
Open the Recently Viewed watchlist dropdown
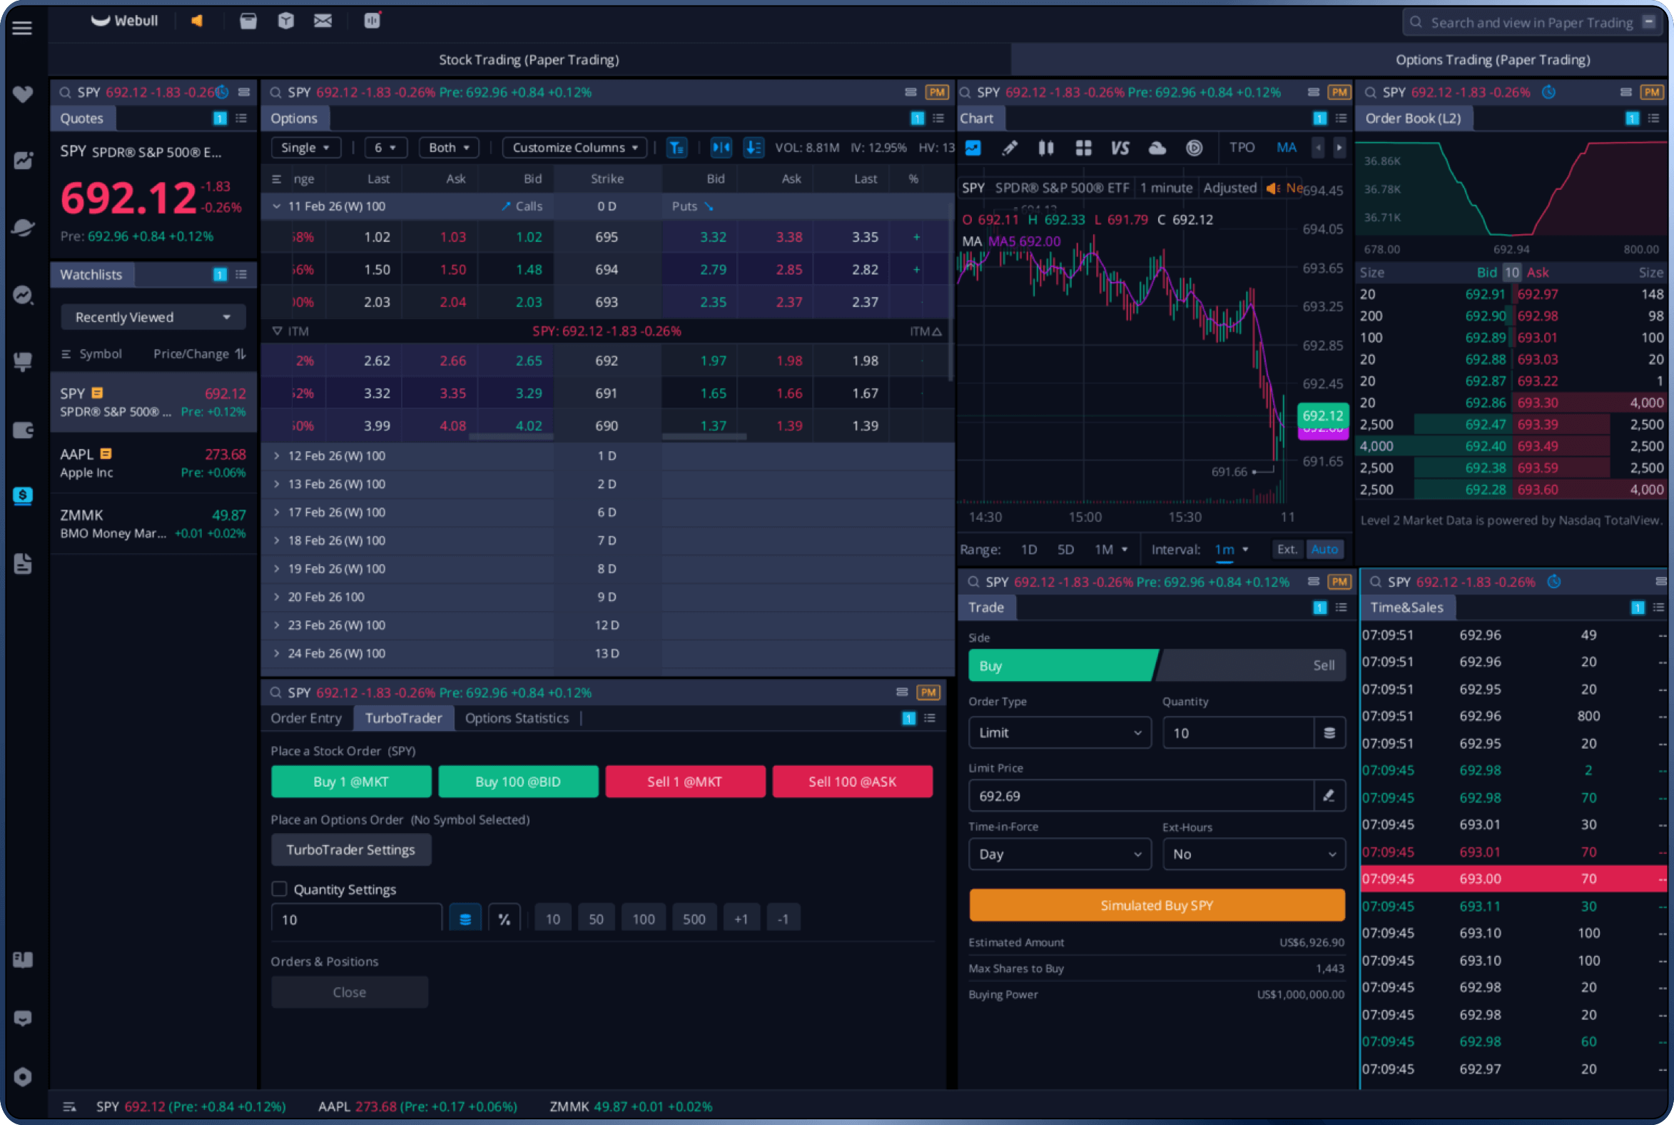coord(153,317)
